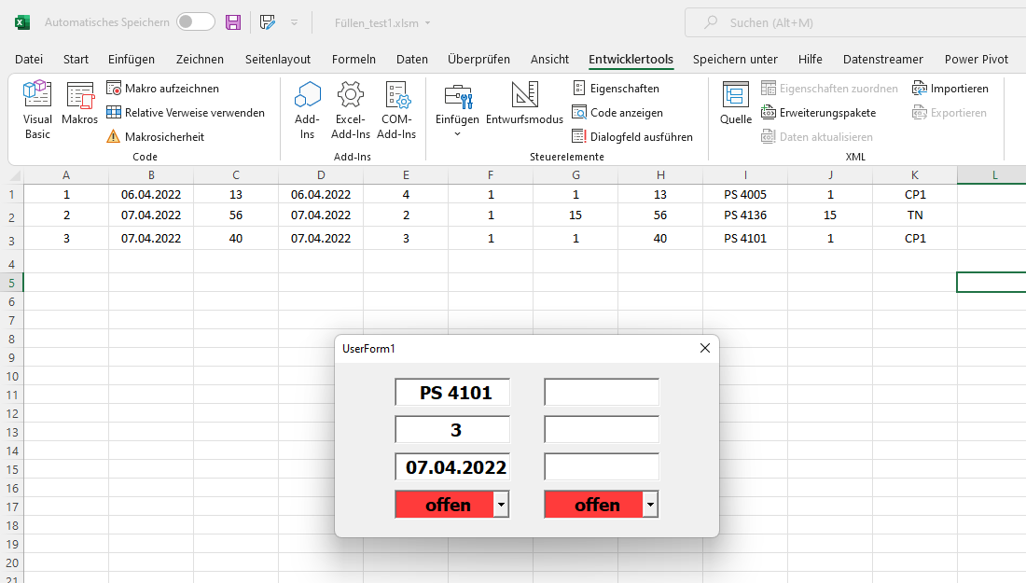Select all cells with corner triangle
This screenshot has height=583, width=1026.
[13, 174]
